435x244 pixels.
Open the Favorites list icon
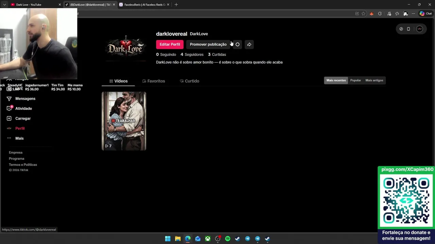(397, 14)
